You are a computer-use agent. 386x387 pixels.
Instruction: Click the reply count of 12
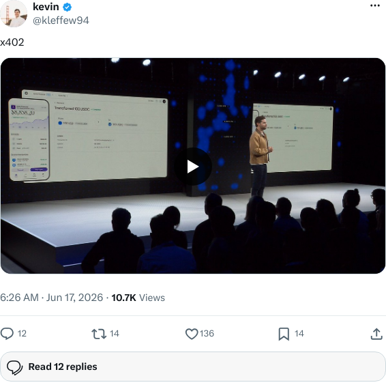click(x=22, y=334)
